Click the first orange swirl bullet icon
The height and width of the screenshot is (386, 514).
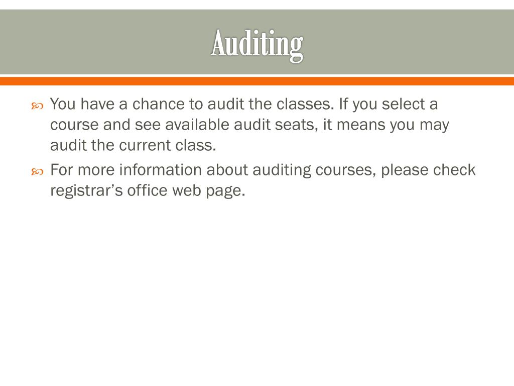point(37,106)
